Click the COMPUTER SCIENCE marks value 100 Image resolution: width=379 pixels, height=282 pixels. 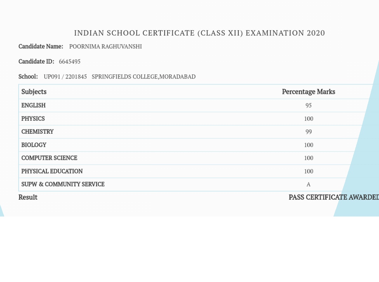309,158
